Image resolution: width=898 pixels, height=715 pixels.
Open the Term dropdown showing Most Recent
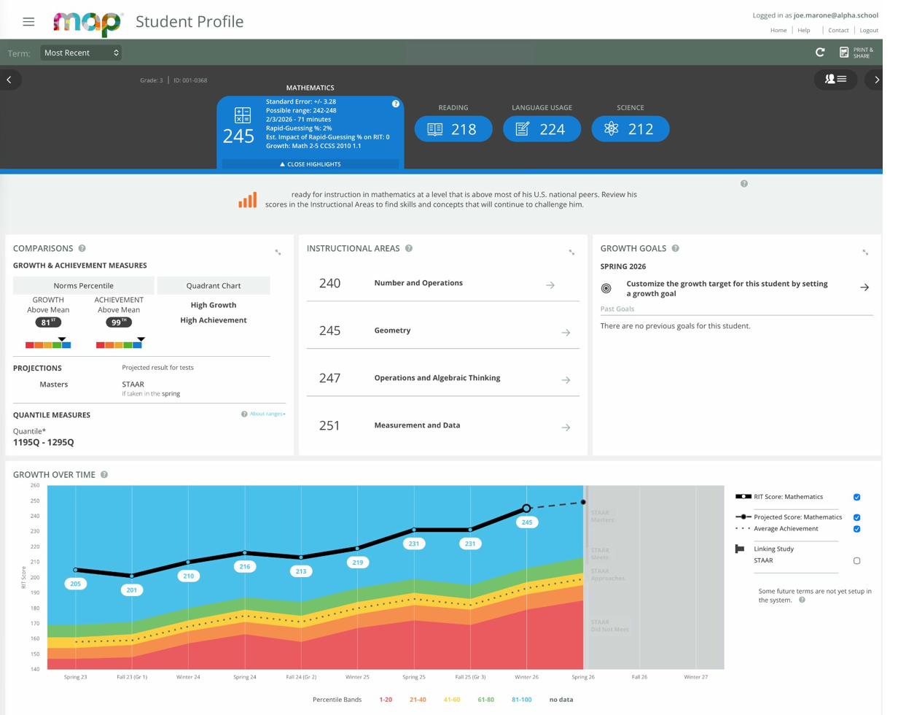coord(81,53)
